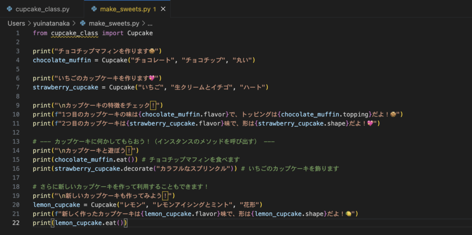Switch to the cupcake_class.py tab
Image resolution: width=472 pixels, height=235 pixels.
pyautogui.click(x=38, y=9)
